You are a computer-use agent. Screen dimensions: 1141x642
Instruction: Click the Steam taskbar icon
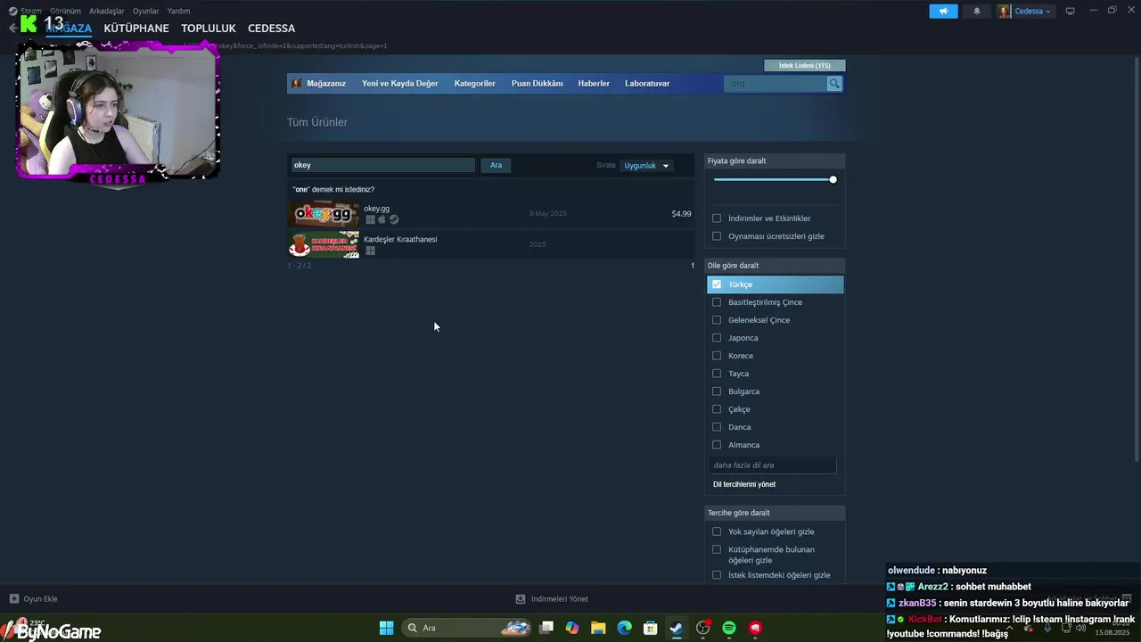tap(677, 628)
